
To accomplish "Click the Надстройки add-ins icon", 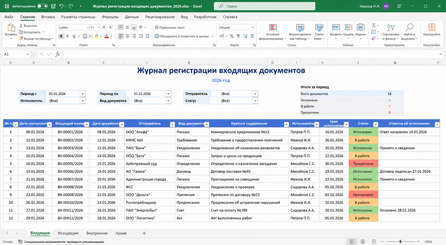I will pyautogui.click(x=432, y=27).
